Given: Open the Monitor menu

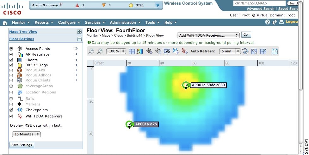Looking at the screenshot, I should pyautogui.click(x=21, y=22).
